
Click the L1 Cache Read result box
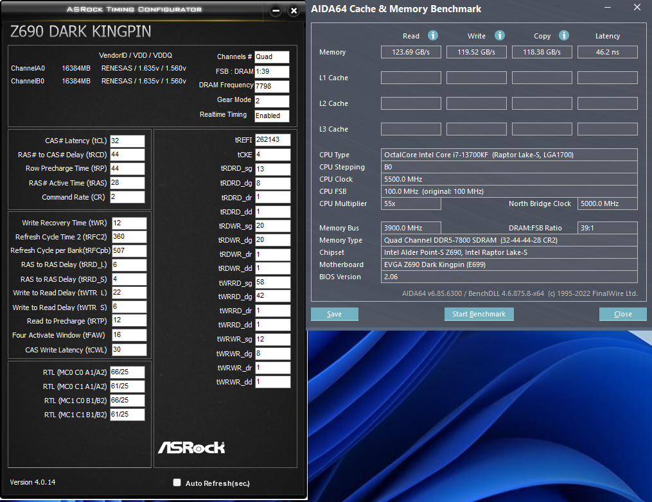411,78
